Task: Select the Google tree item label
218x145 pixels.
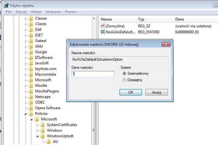Action: tap(41, 52)
